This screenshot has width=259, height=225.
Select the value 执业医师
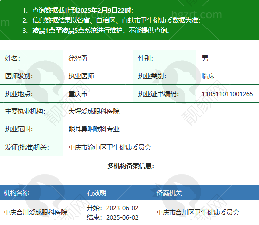[x=81, y=76]
